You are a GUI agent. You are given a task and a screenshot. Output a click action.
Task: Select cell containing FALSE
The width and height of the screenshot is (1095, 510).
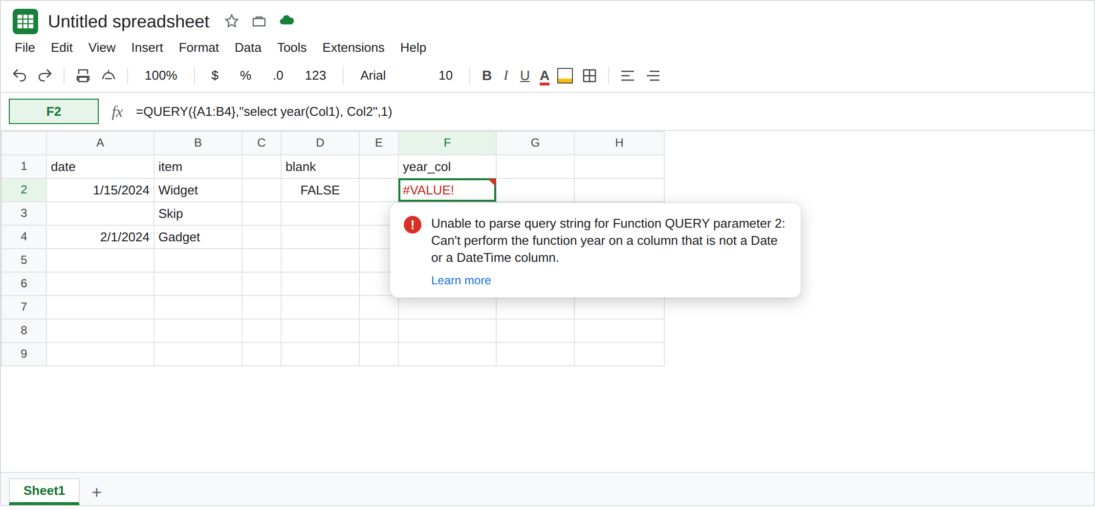(x=320, y=190)
